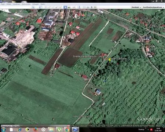
Task: Click the Save Image toolbar icon
Action: [x=92, y=7]
